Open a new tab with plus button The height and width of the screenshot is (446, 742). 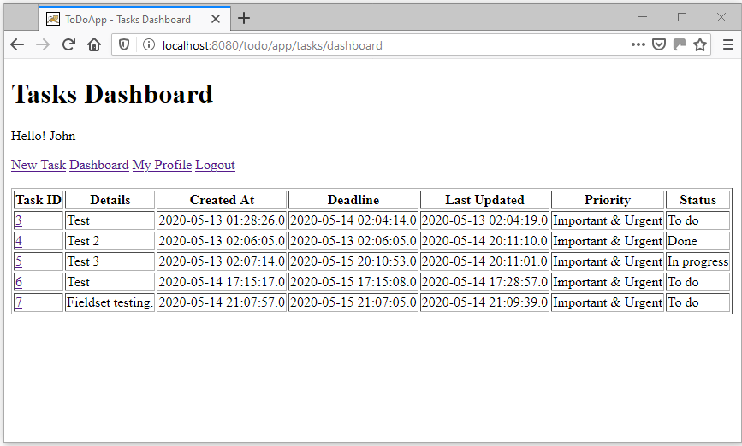point(244,19)
